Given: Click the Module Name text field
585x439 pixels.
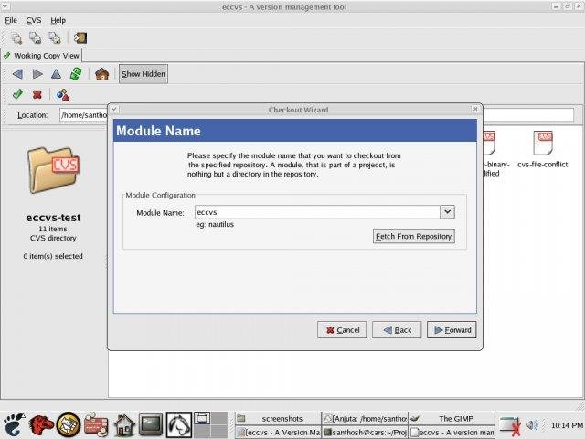Looking at the screenshot, I should pyautogui.click(x=317, y=212).
